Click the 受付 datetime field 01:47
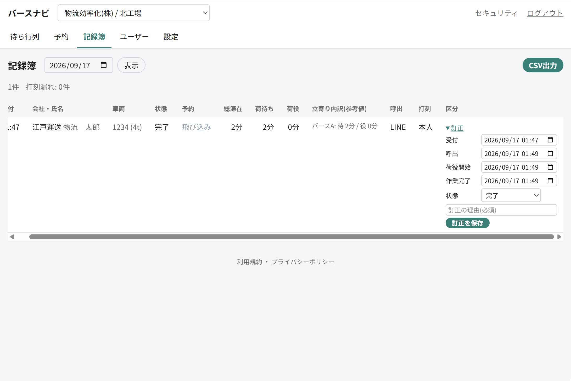Screen dimensions: 571x381 click(x=519, y=140)
